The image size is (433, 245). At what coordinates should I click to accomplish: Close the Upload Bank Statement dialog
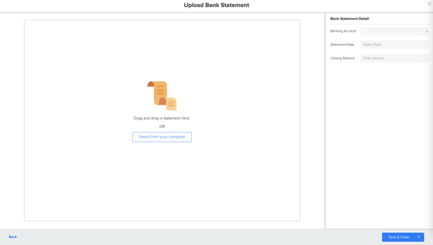click(x=429, y=4)
